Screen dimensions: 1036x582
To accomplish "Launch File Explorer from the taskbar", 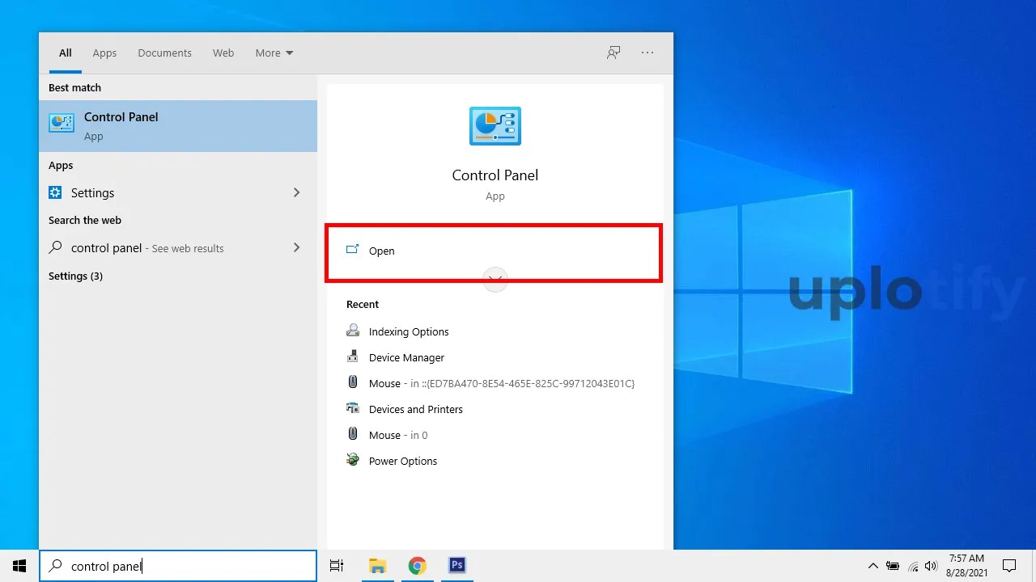I will point(377,566).
